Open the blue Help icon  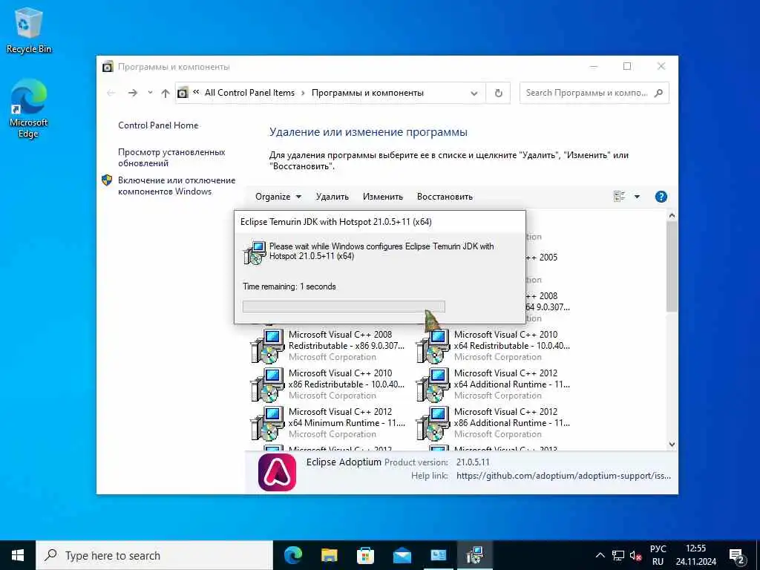click(x=661, y=196)
